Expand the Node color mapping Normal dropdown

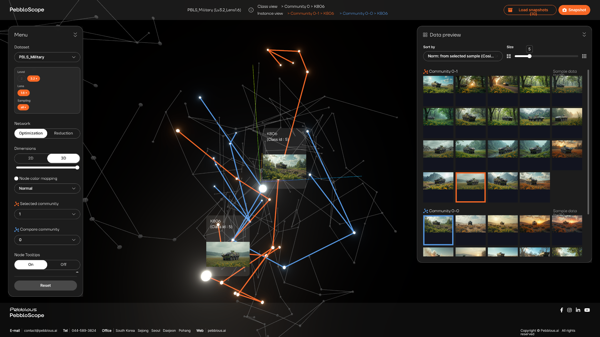47,188
